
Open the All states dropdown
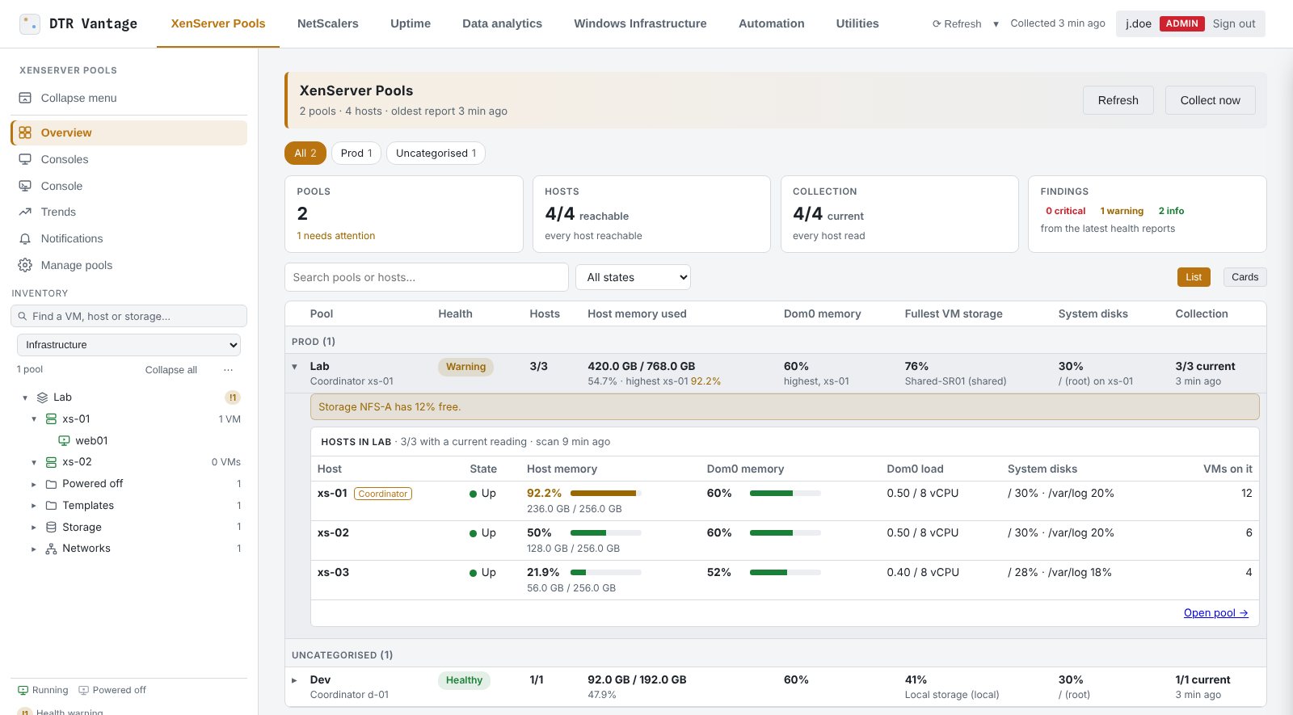(x=633, y=277)
